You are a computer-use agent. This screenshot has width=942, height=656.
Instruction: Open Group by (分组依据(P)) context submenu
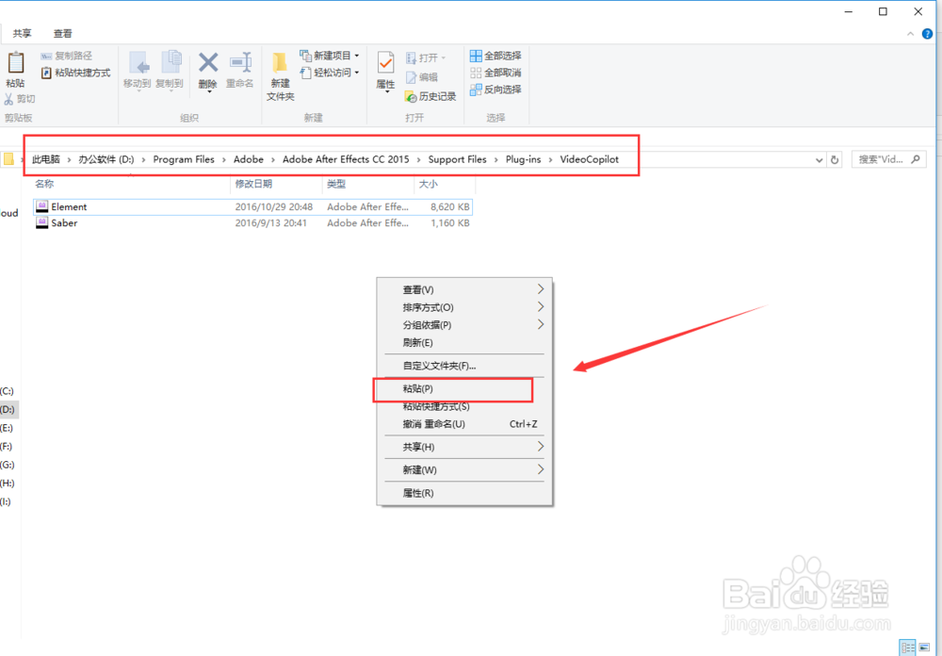pyautogui.click(x=464, y=324)
